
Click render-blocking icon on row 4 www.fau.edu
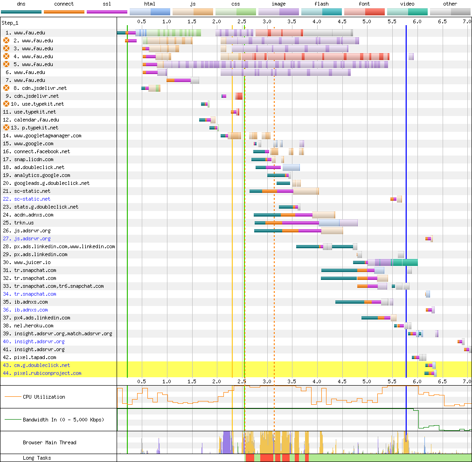tap(7, 56)
